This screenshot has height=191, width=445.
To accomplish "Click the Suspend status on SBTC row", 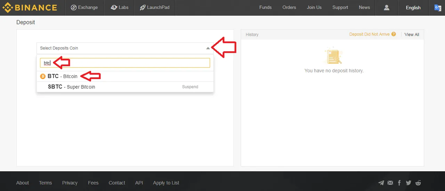I will coord(190,87).
